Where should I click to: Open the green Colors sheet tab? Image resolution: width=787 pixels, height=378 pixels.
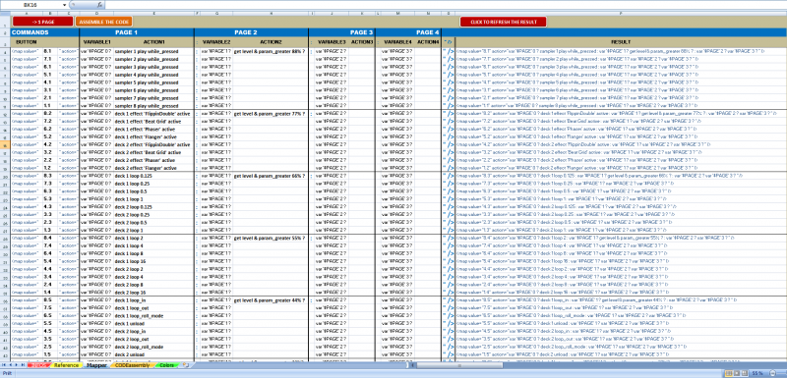(x=166, y=365)
